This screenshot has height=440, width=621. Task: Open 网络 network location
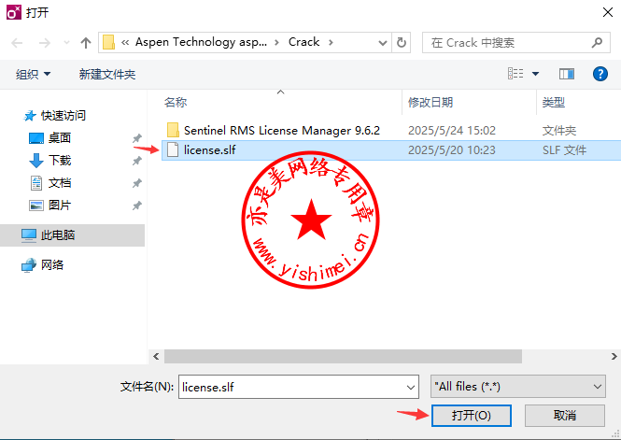[52, 264]
